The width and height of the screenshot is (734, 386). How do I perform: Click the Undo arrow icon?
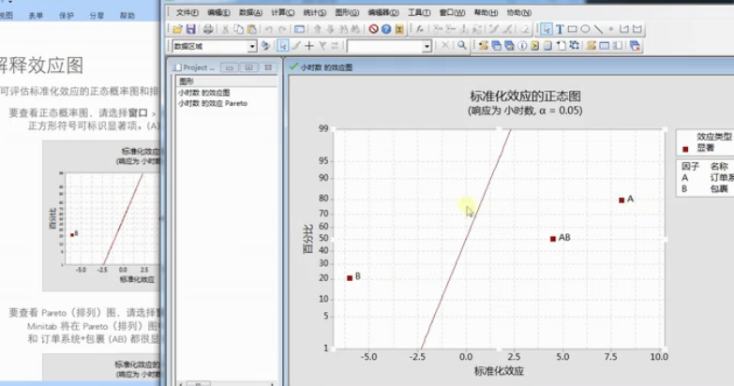[269, 29]
